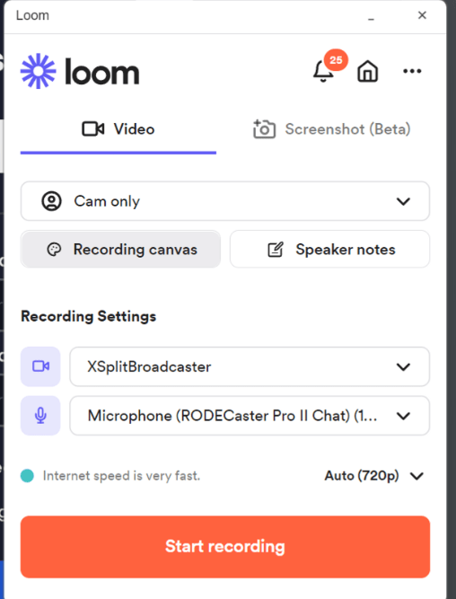Click the user avatar icon in Cam only
The width and height of the screenshot is (456, 599).
pos(51,201)
